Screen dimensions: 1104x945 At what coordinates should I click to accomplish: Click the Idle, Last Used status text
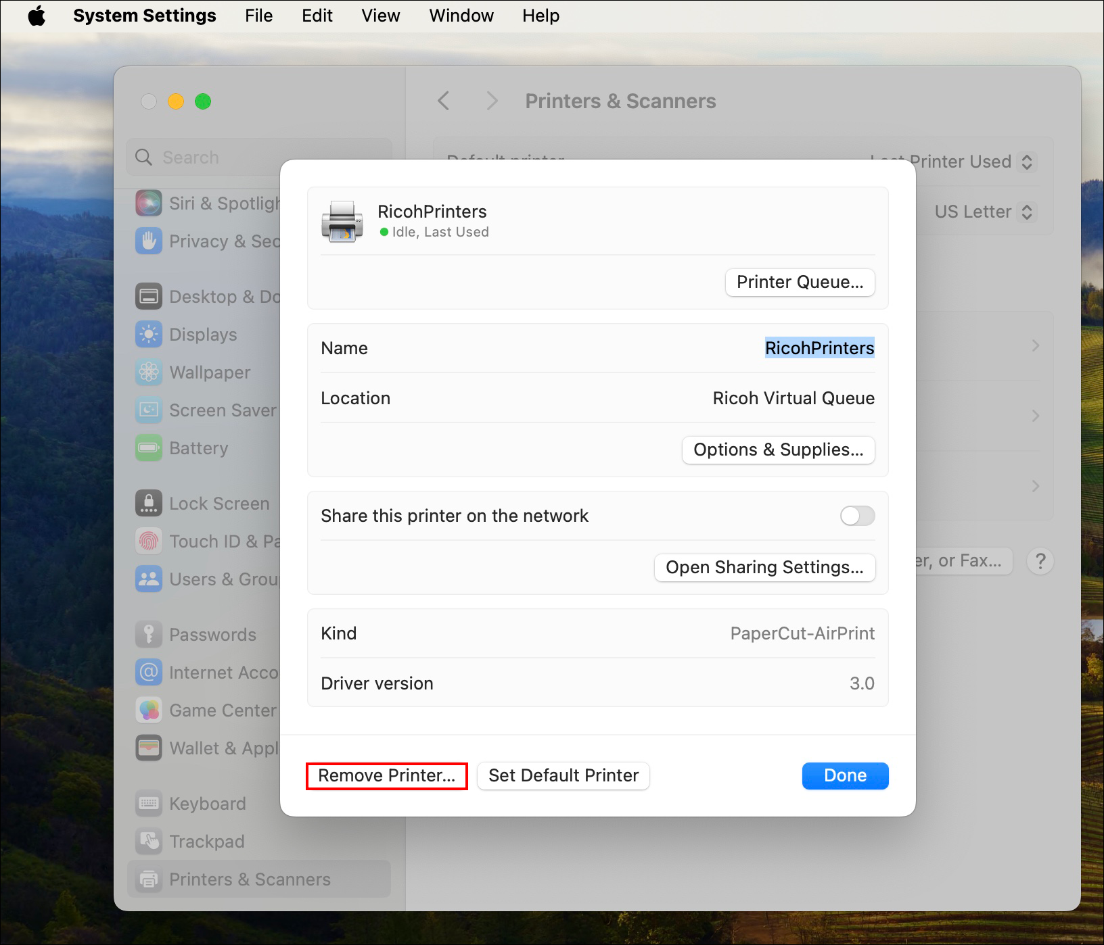[440, 232]
